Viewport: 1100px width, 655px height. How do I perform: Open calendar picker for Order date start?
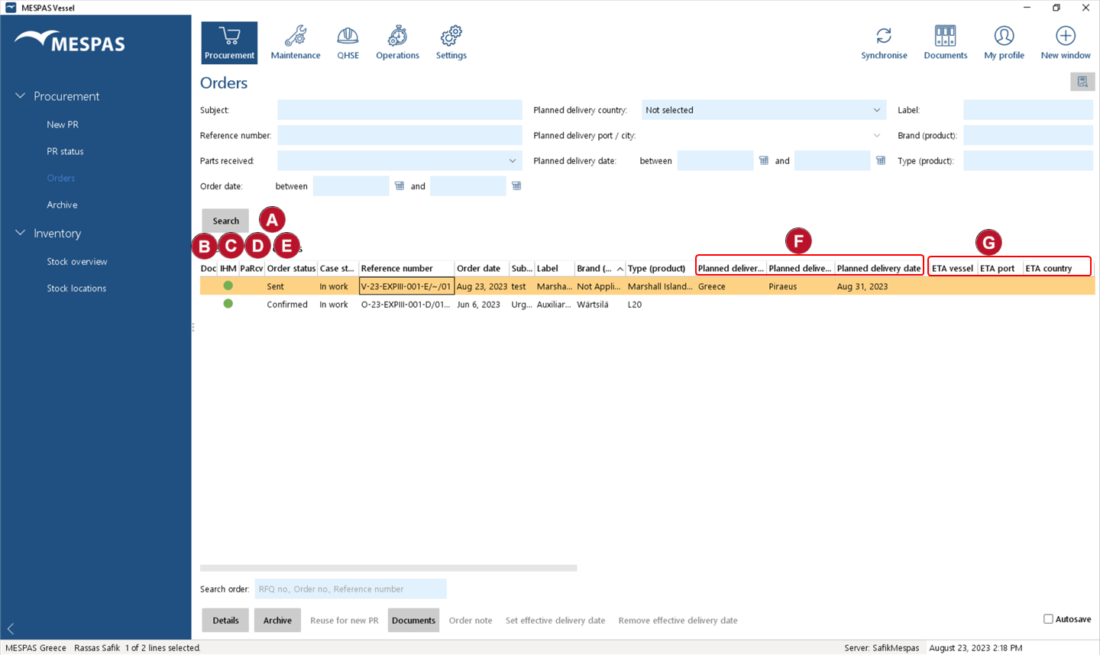tap(399, 186)
